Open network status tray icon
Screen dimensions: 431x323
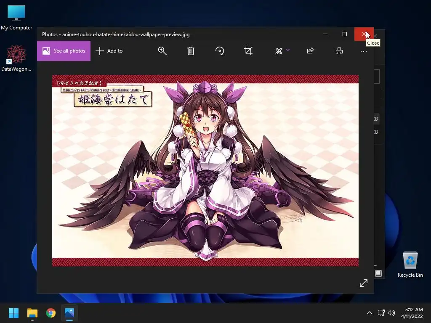(x=381, y=313)
